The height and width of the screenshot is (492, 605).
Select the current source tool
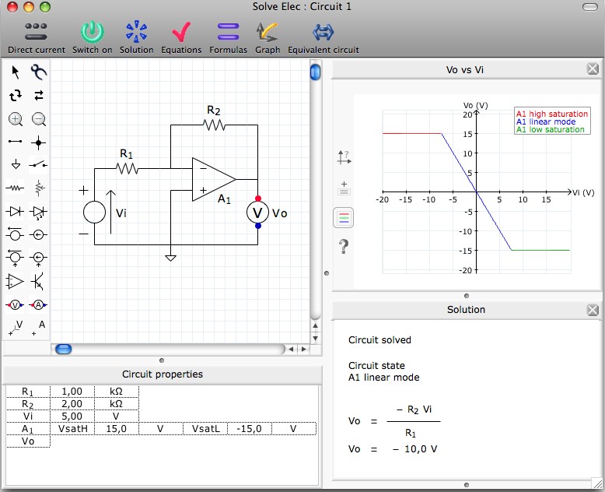(x=39, y=234)
